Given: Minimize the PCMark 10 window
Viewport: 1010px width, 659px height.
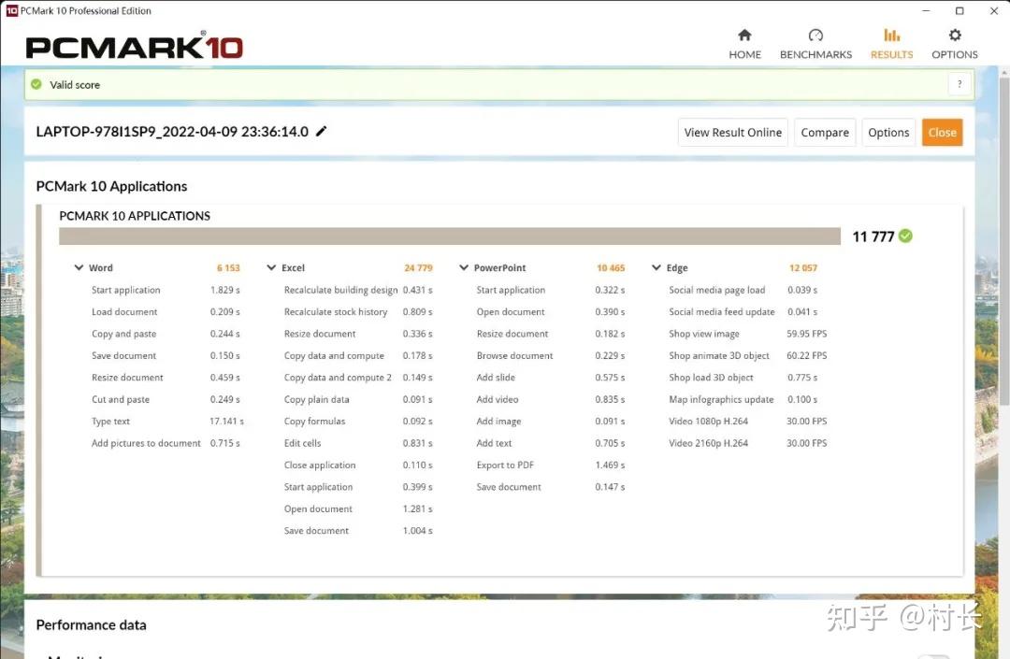Looking at the screenshot, I should click(x=926, y=11).
